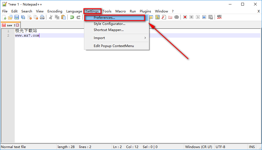Click the Cut scissors icon
Screen dimensions: 262x150
tap(51, 17)
